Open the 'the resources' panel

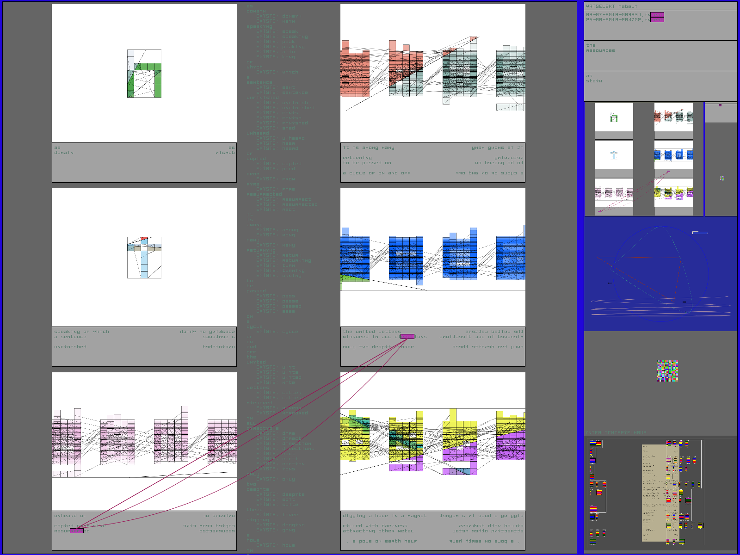[x=660, y=55]
